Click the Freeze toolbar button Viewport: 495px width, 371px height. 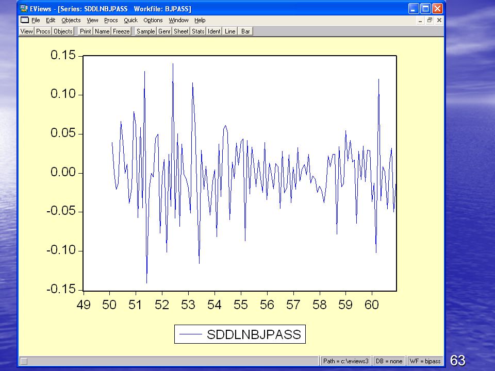point(121,31)
